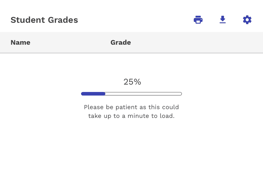Click the filled portion of the progress bar
The height and width of the screenshot is (188, 263).
point(93,93)
